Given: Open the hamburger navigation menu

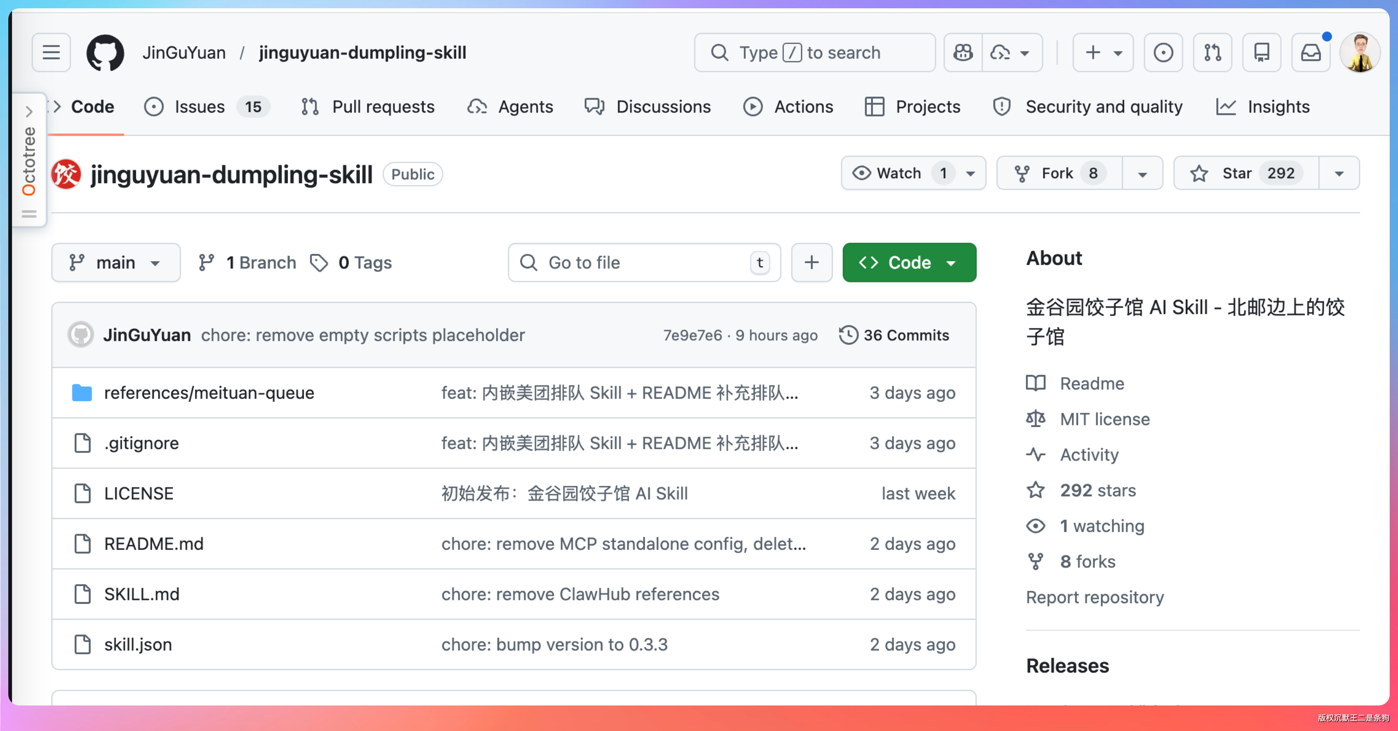Looking at the screenshot, I should click(51, 52).
